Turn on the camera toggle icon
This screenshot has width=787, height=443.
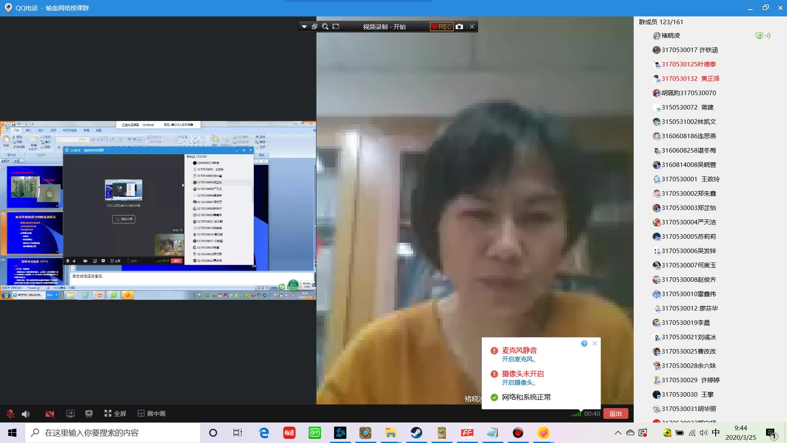(50, 414)
